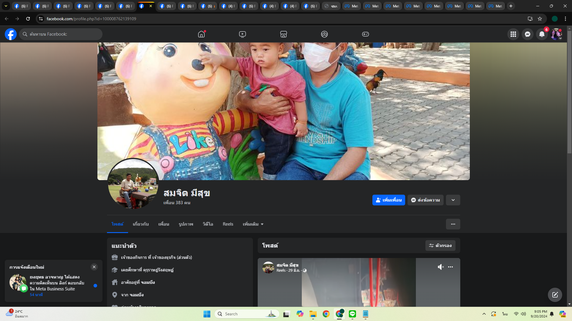The width and height of the screenshot is (572, 321).
Task: Switch to the Reels profile tab
Action: 228,224
